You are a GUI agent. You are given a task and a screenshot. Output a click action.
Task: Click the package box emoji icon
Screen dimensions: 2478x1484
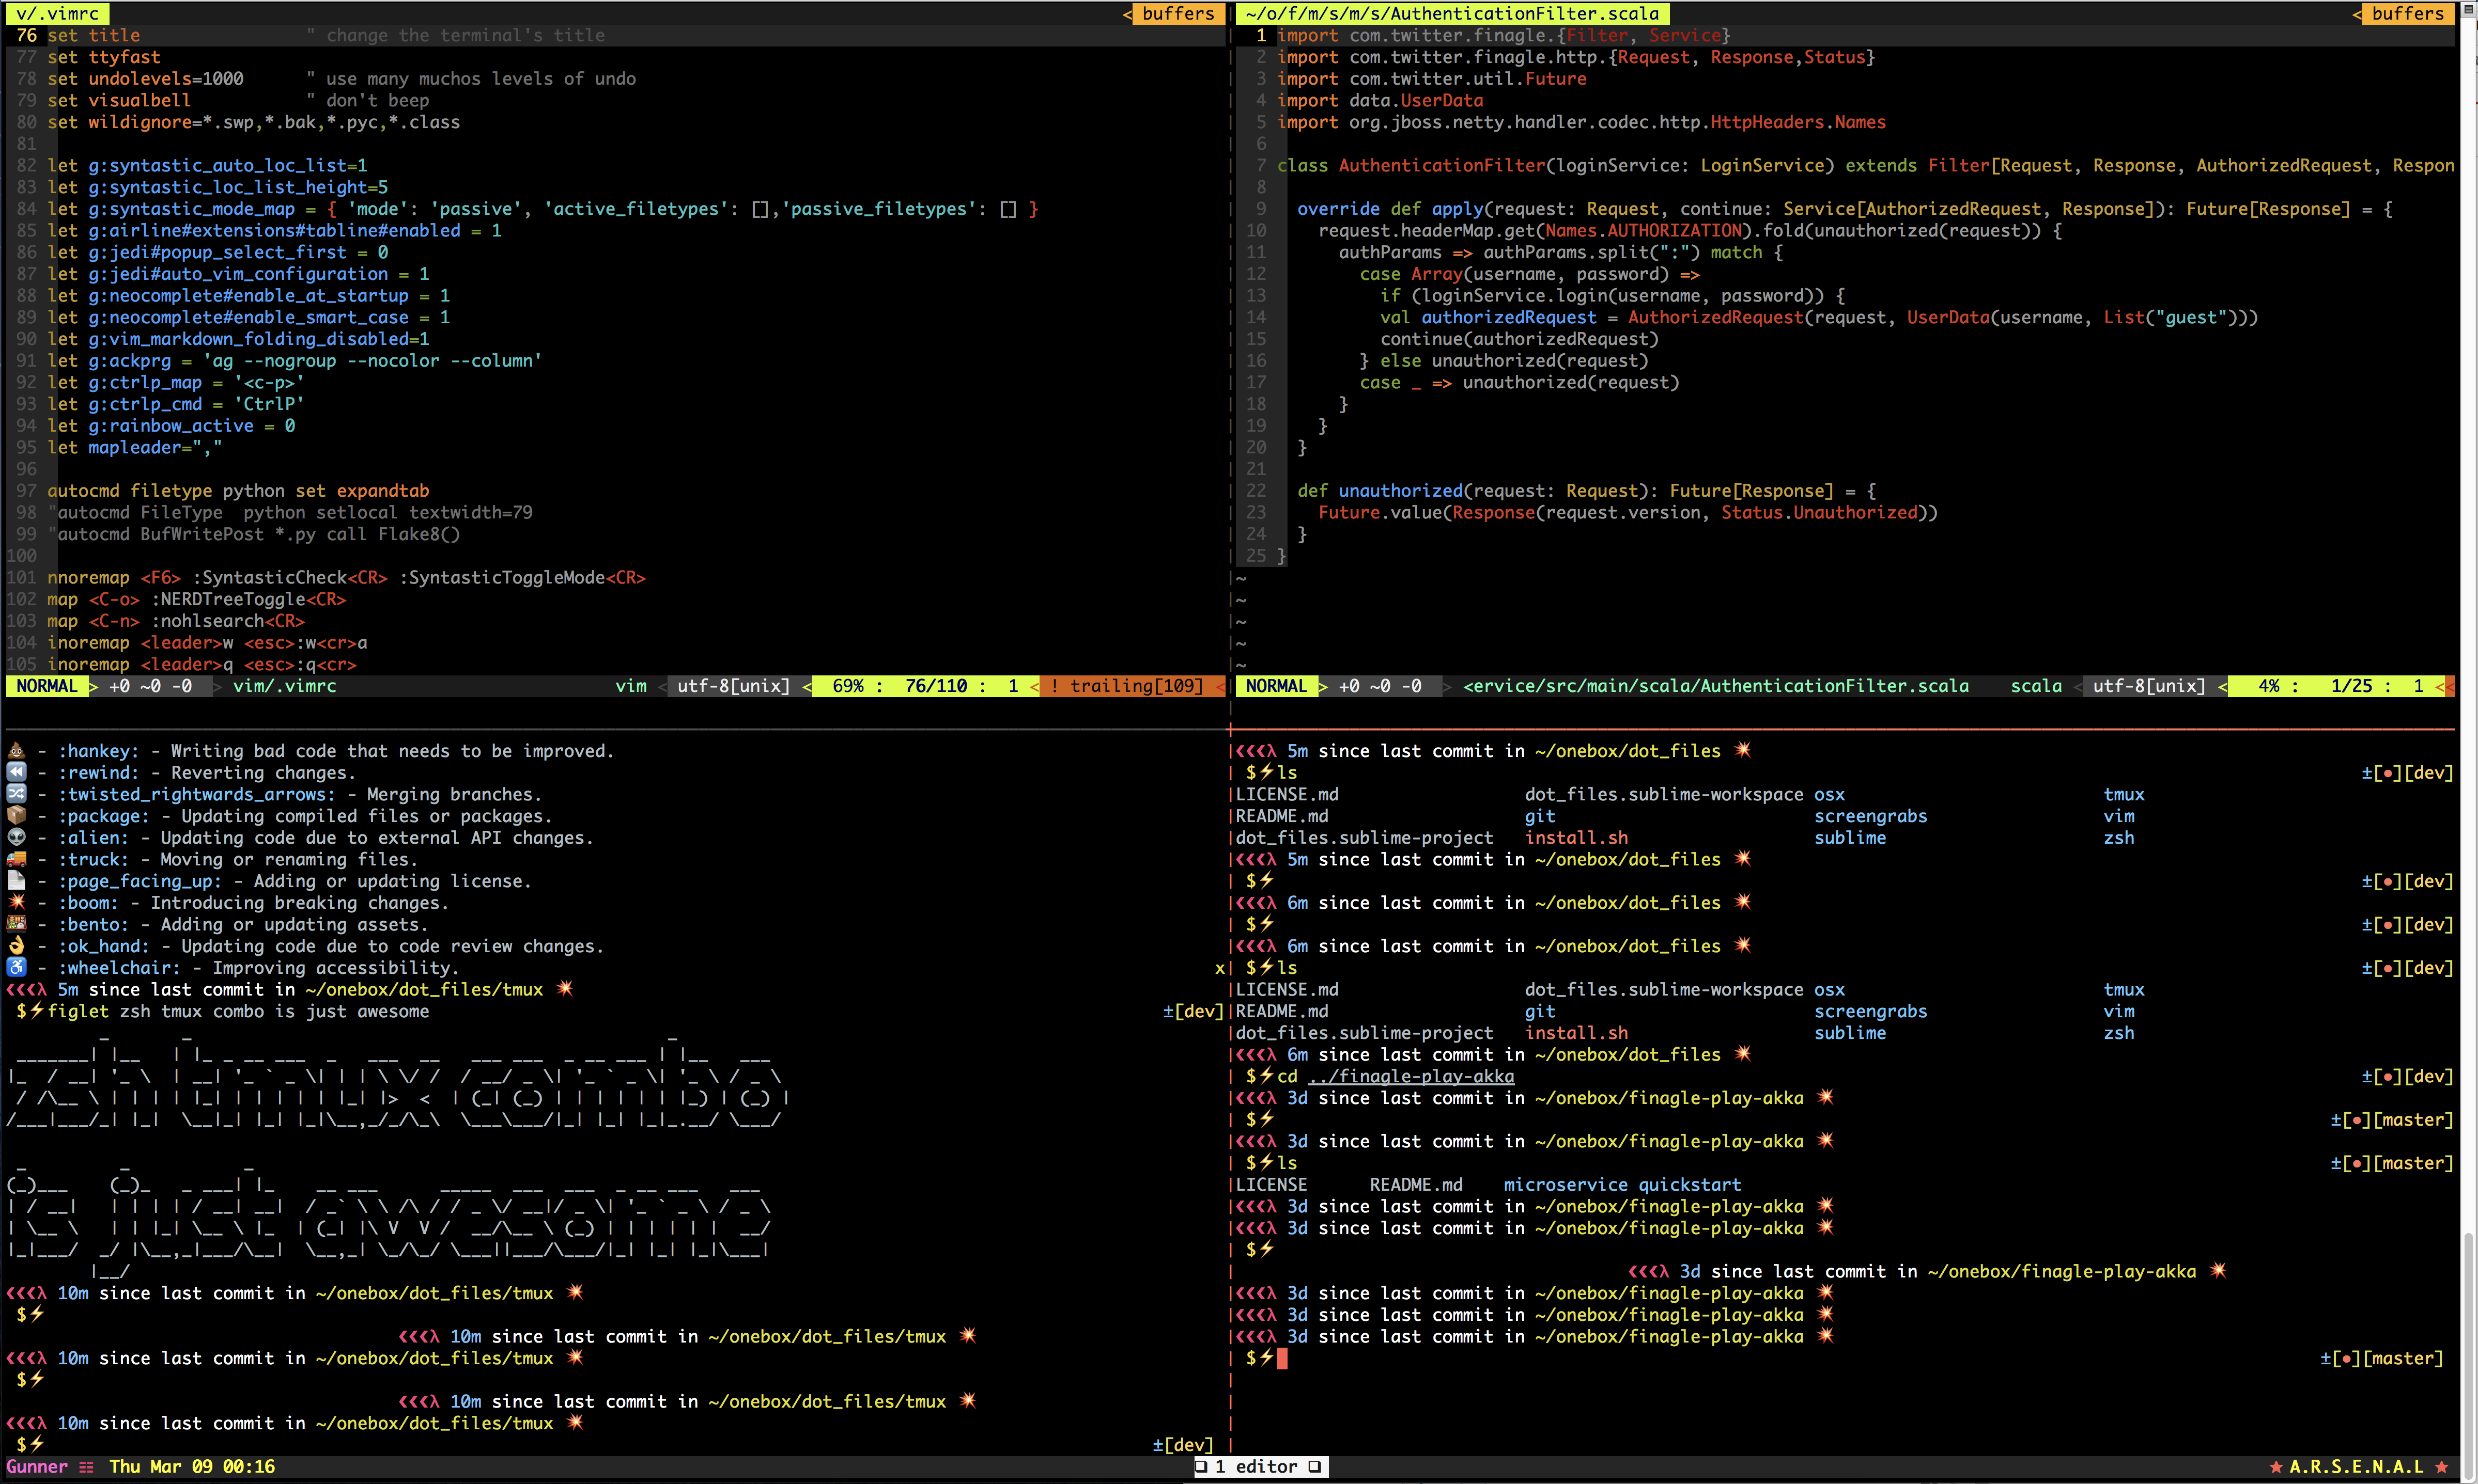point(16,815)
